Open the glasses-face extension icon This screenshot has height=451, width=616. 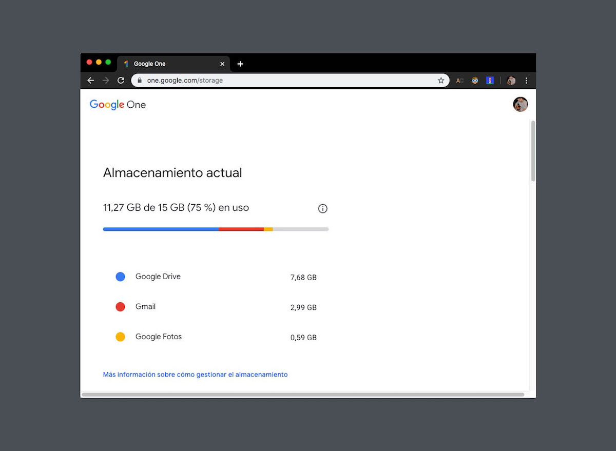click(475, 81)
